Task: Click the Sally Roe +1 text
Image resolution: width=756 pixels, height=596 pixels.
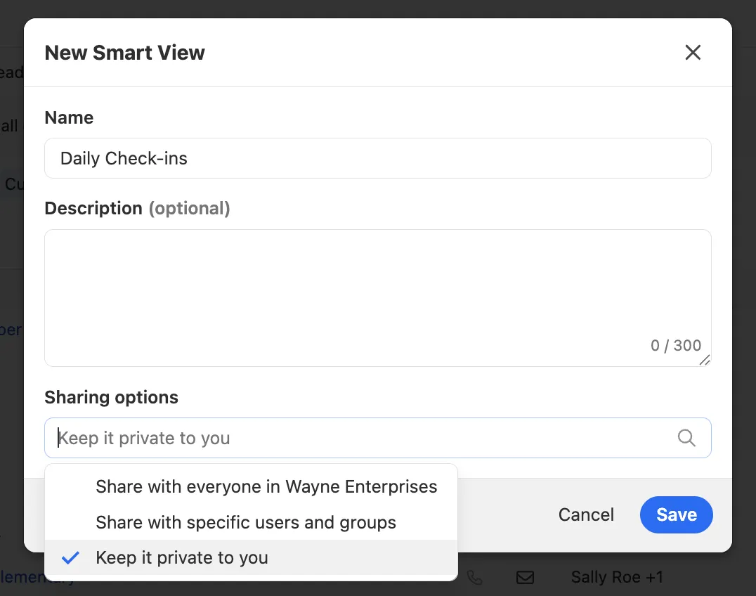Action: pyautogui.click(x=617, y=577)
